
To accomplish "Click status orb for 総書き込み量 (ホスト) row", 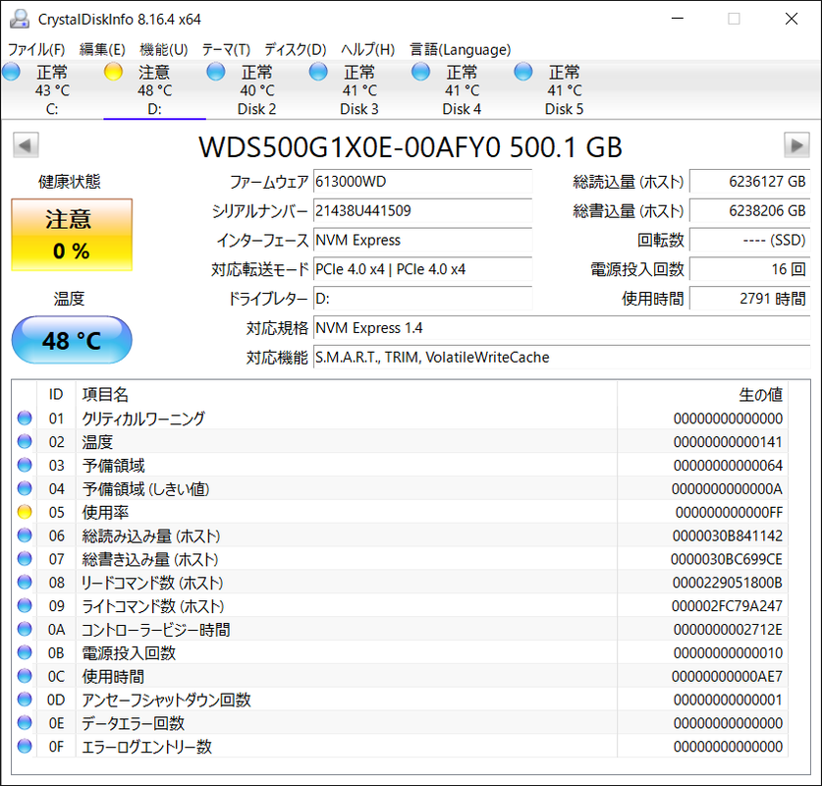I will coord(25,559).
